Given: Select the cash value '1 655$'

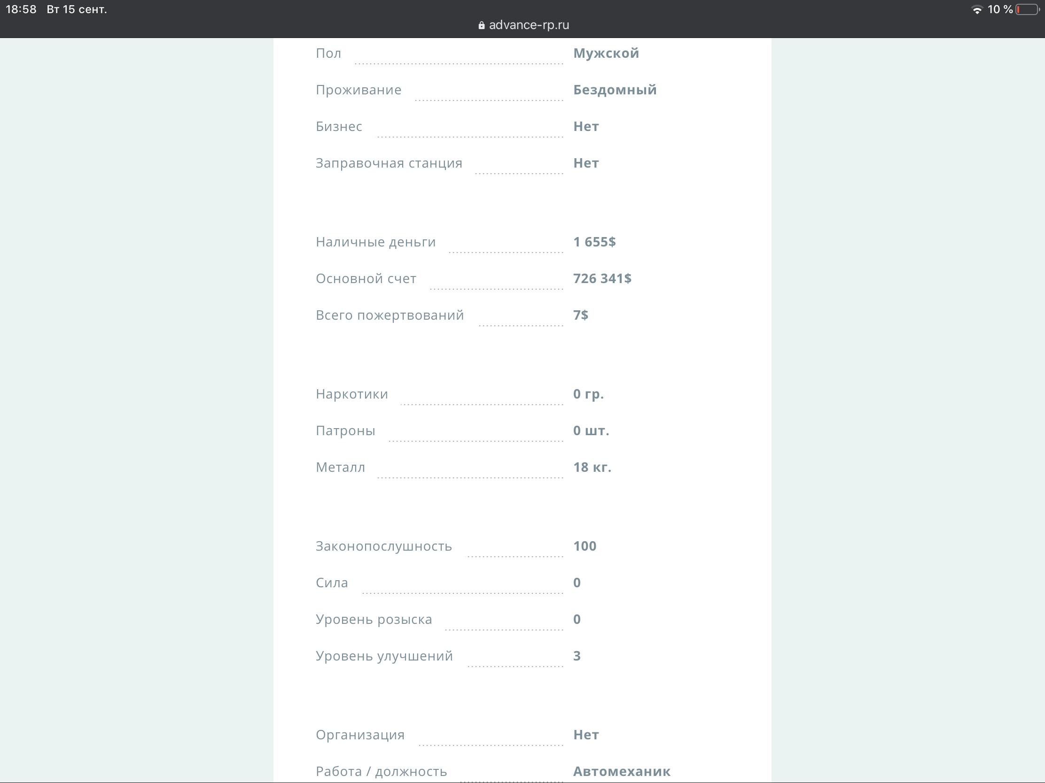Looking at the screenshot, I should (595, 242).
